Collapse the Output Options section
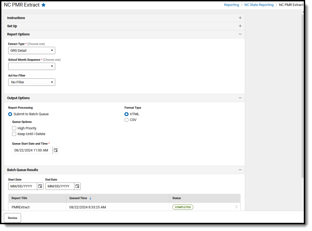This screenshot has height=231, width=312. pyautogui.click(x=240, y=98)
